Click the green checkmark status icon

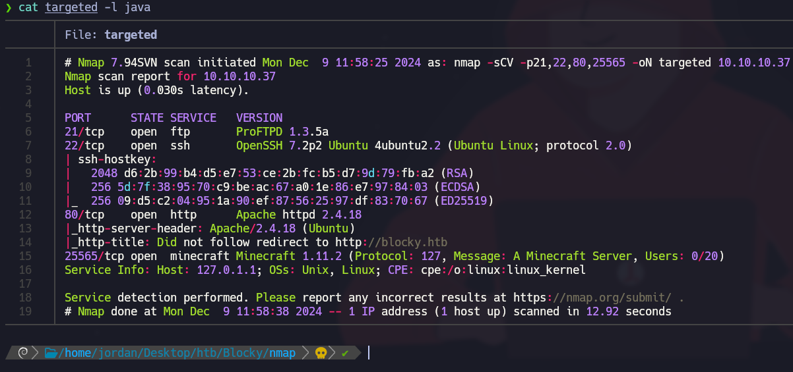(344, 354)
